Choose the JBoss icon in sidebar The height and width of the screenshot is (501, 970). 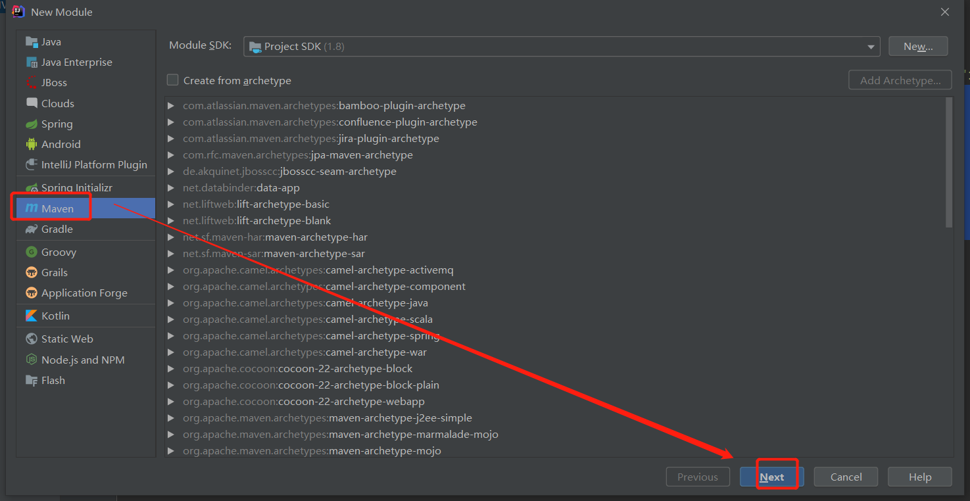(x=32, y=83)
